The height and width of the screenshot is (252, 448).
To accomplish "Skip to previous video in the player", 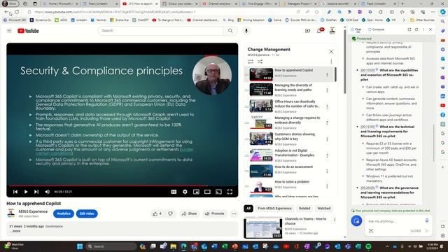I will tap(15, 192).
